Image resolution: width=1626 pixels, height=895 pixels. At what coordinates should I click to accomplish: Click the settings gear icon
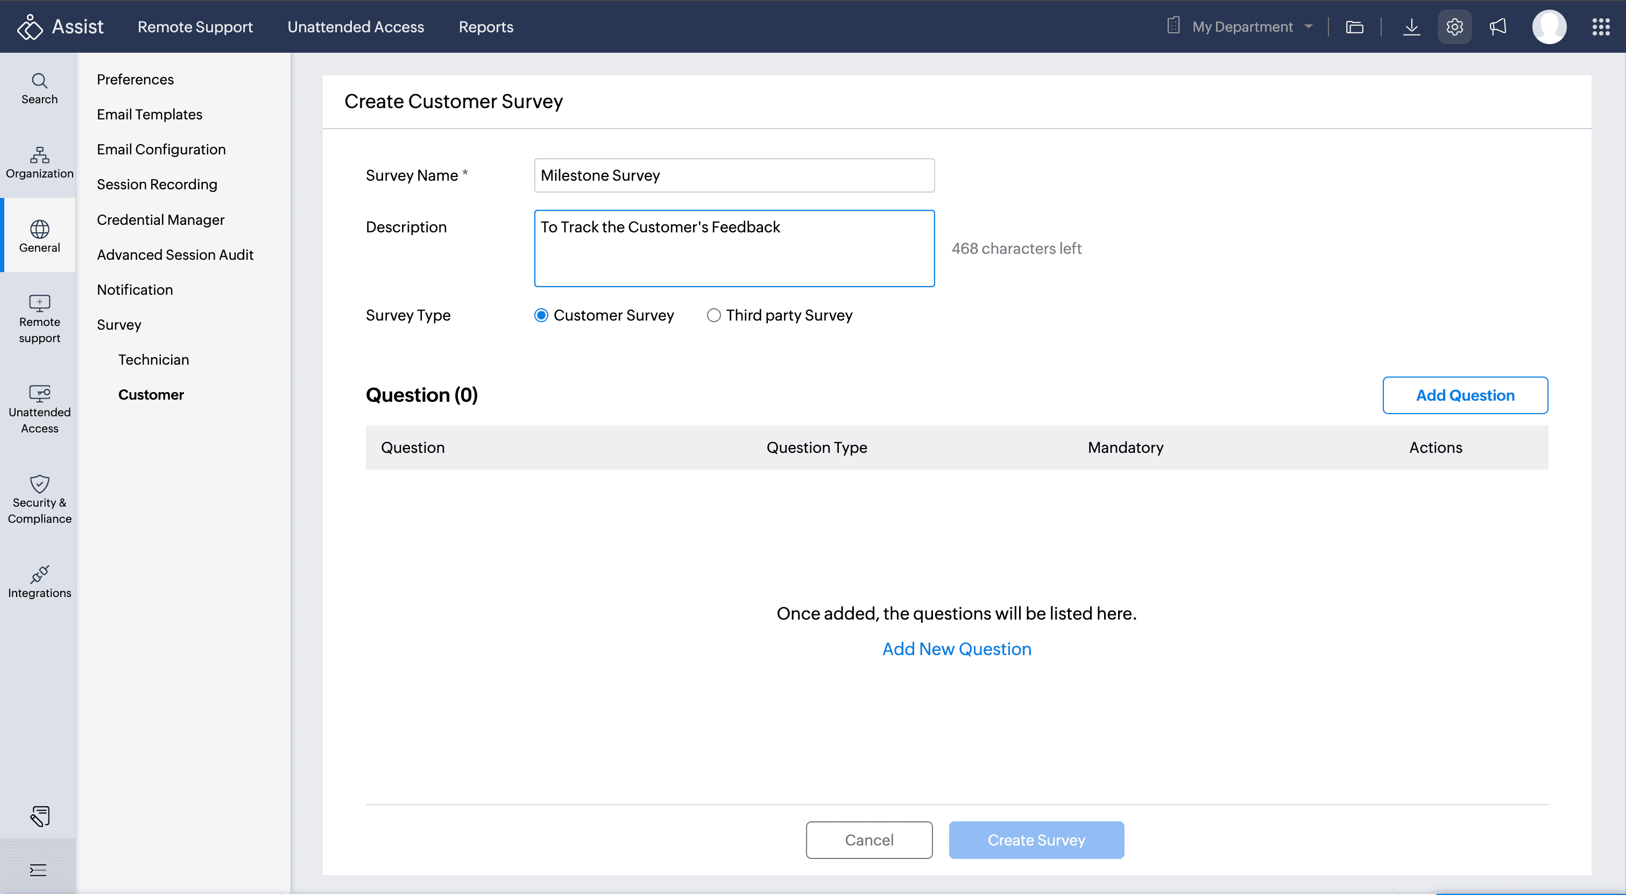pyautogui.click(x=1454, y=27)
